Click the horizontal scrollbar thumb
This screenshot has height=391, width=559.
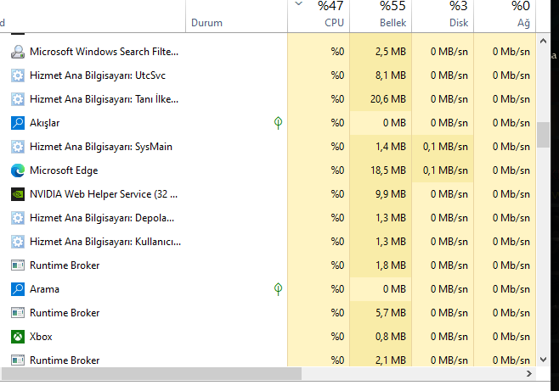point(151,373)
